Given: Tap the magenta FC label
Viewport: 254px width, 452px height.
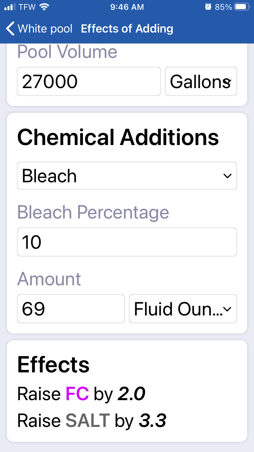Looking at the screenshot, I should [77, 394].
